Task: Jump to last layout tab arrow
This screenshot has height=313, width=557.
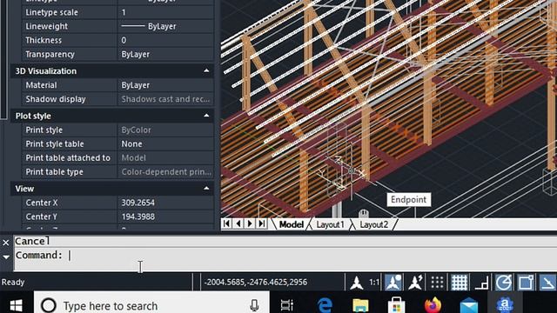Action: 262,223
